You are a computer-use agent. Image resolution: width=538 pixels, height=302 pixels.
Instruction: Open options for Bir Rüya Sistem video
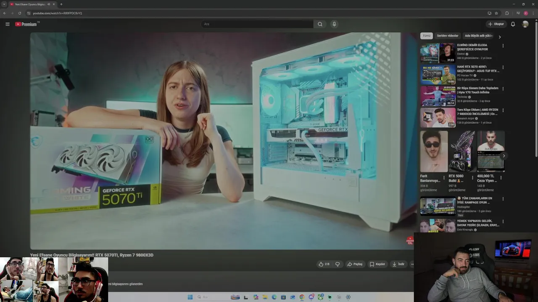pyautogui.click(x=503, y=89)
